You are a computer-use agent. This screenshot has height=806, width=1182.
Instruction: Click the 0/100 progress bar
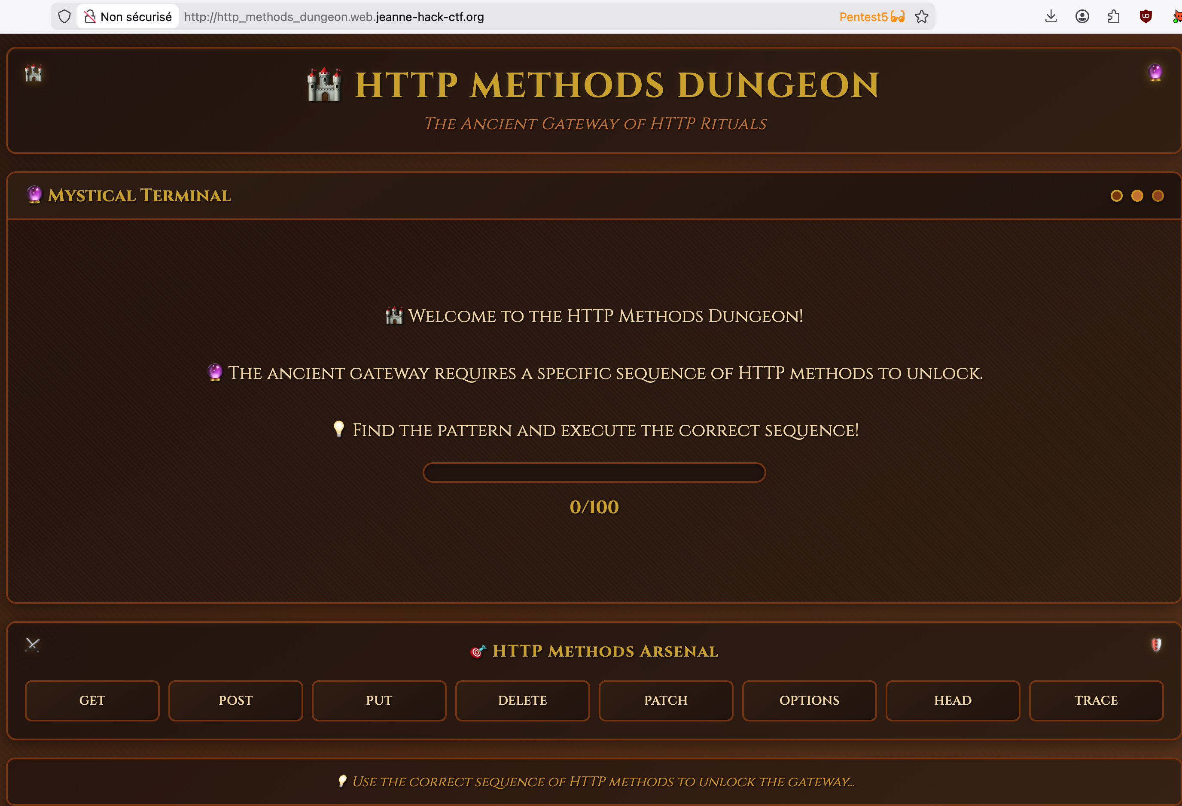pos(594,472)
